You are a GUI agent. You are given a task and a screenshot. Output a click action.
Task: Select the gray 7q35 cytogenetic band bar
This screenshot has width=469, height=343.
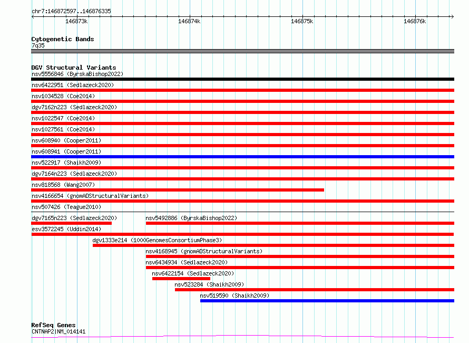click(242, 51)
